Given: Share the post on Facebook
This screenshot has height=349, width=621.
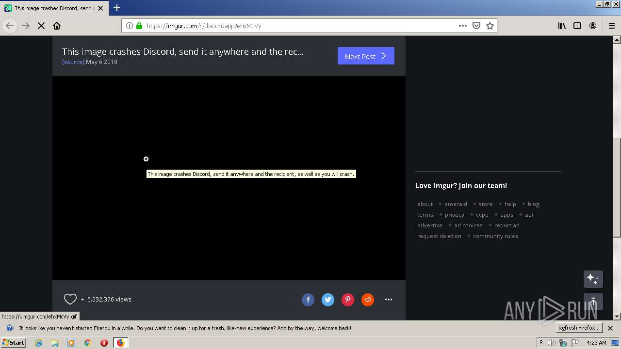Looking at the screenshot, I should (308, 300).
